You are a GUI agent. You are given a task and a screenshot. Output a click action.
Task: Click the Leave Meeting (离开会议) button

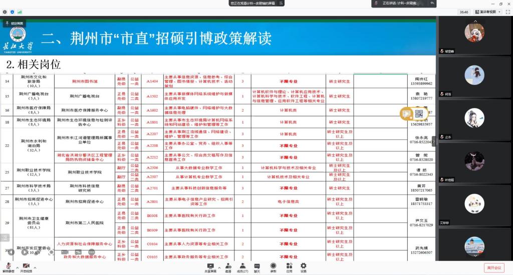click(x=492, y=267)
